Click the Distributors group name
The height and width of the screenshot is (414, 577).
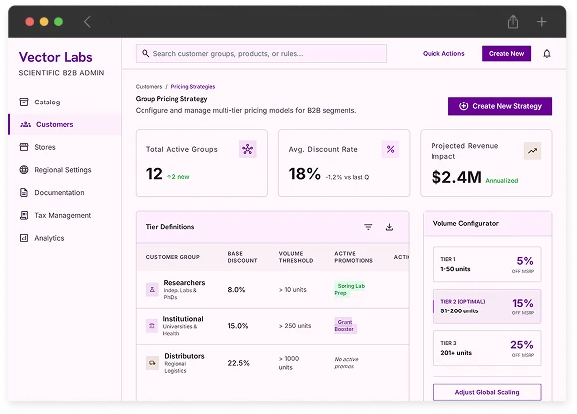point(184,356)
